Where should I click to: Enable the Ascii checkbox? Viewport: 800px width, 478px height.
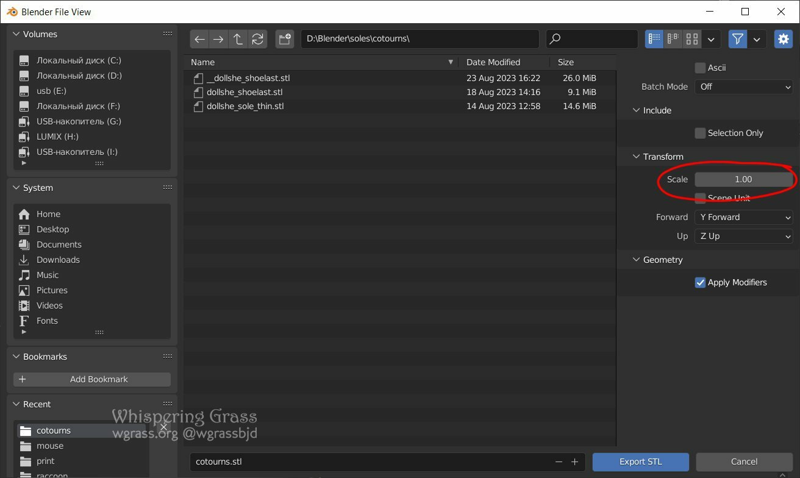(x=700, y=68)
